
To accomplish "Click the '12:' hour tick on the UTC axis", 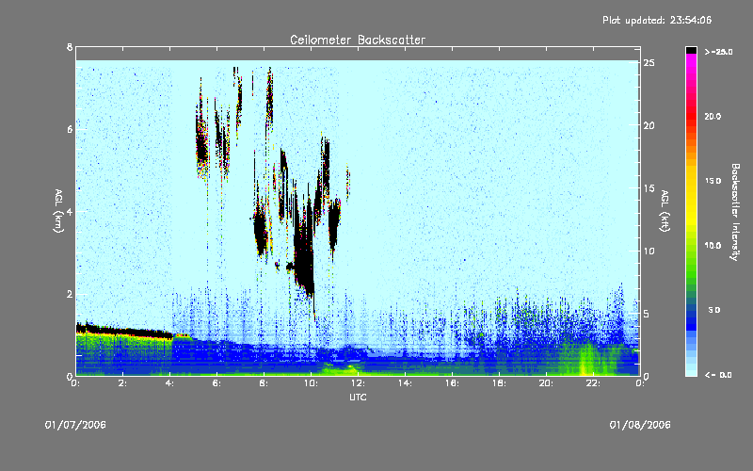I will [x=358, y=383].
